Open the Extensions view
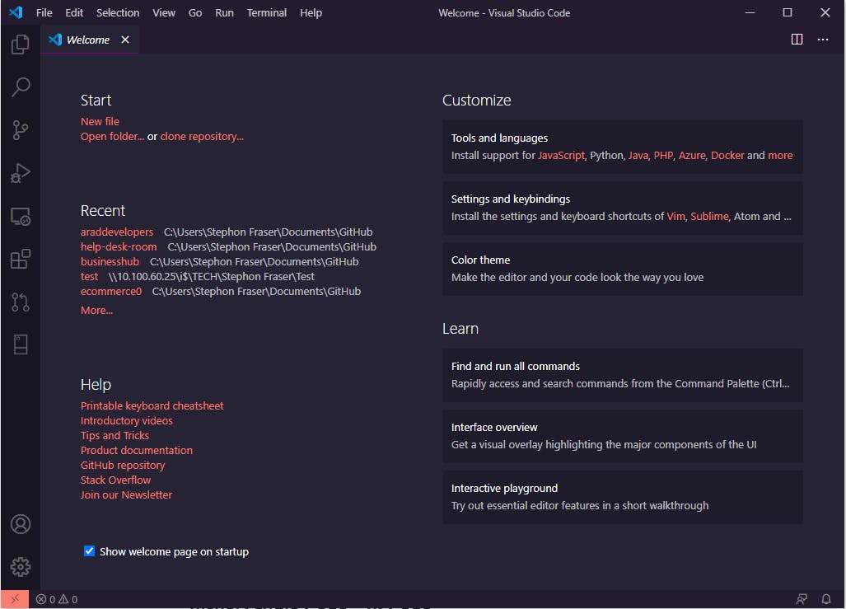The height and width of the screenshot is (609, 846). pos(21,259)
